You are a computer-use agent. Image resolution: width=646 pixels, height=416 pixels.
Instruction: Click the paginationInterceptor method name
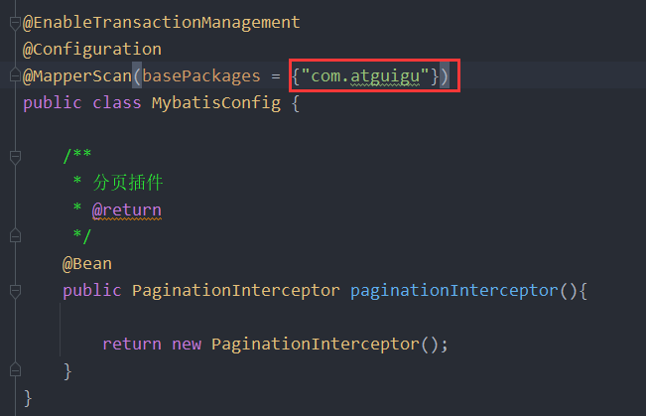click(454, 291)
